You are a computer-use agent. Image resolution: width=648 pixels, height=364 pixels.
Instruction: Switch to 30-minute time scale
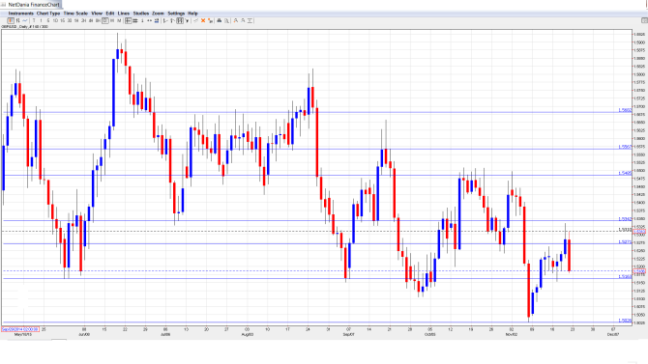[x=70, y=20]
